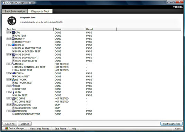185x132 pixels.
Task: Click the CPU chip icon
Action: (13, 32)
